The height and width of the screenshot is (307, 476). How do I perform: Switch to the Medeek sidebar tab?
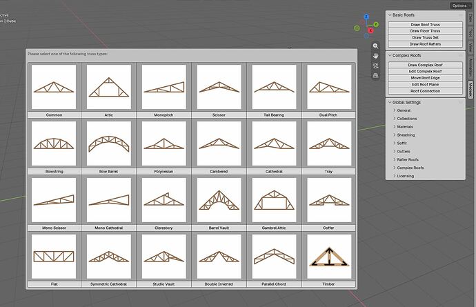tap(470, 90)
